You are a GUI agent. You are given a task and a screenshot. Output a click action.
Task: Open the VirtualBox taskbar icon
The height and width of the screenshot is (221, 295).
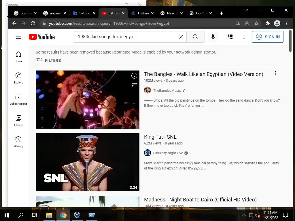coord(77,215)
